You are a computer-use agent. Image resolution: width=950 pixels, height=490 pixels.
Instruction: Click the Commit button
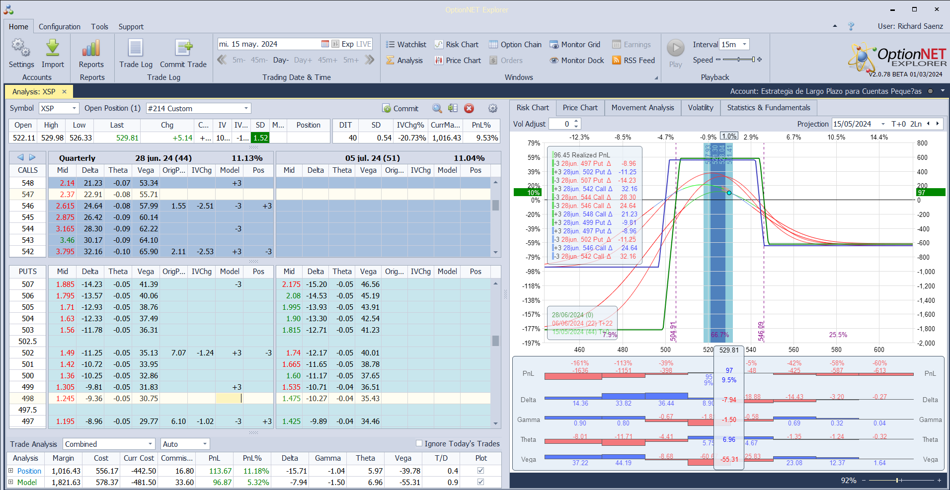(x=400, y=108)
